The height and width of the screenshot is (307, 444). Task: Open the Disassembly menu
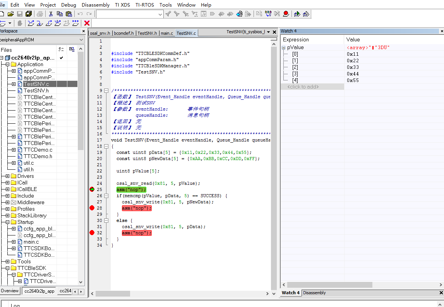96,5
